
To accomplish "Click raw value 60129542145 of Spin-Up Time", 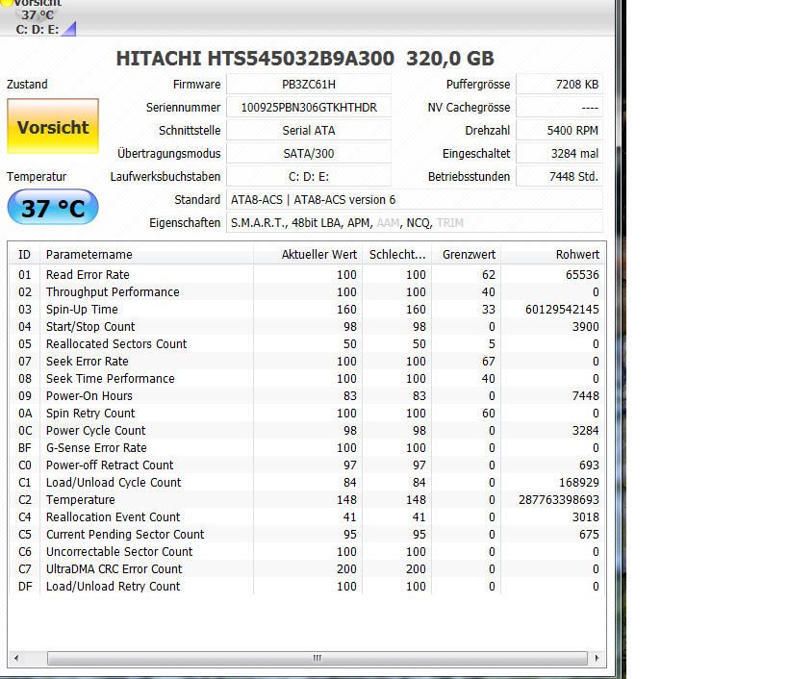I will (562, 310).
